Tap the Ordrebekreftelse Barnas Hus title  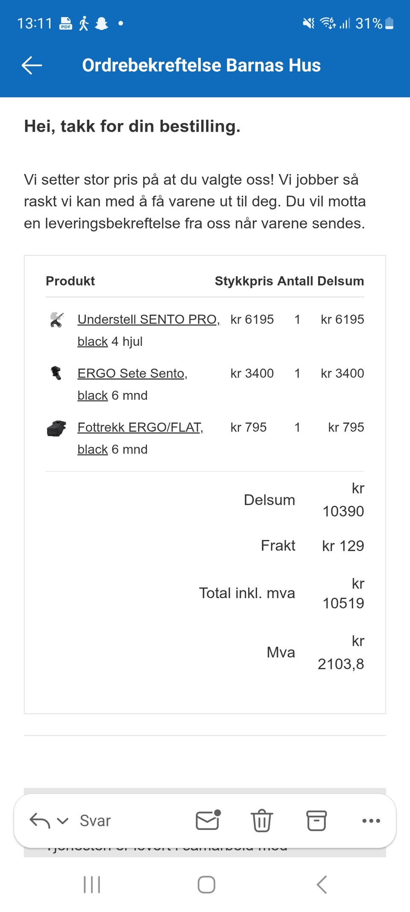(201, 65)
